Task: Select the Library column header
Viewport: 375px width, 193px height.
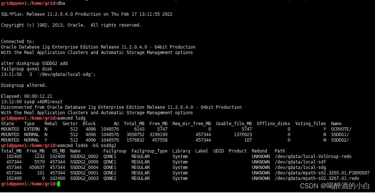Action: [x=181, y=151]
